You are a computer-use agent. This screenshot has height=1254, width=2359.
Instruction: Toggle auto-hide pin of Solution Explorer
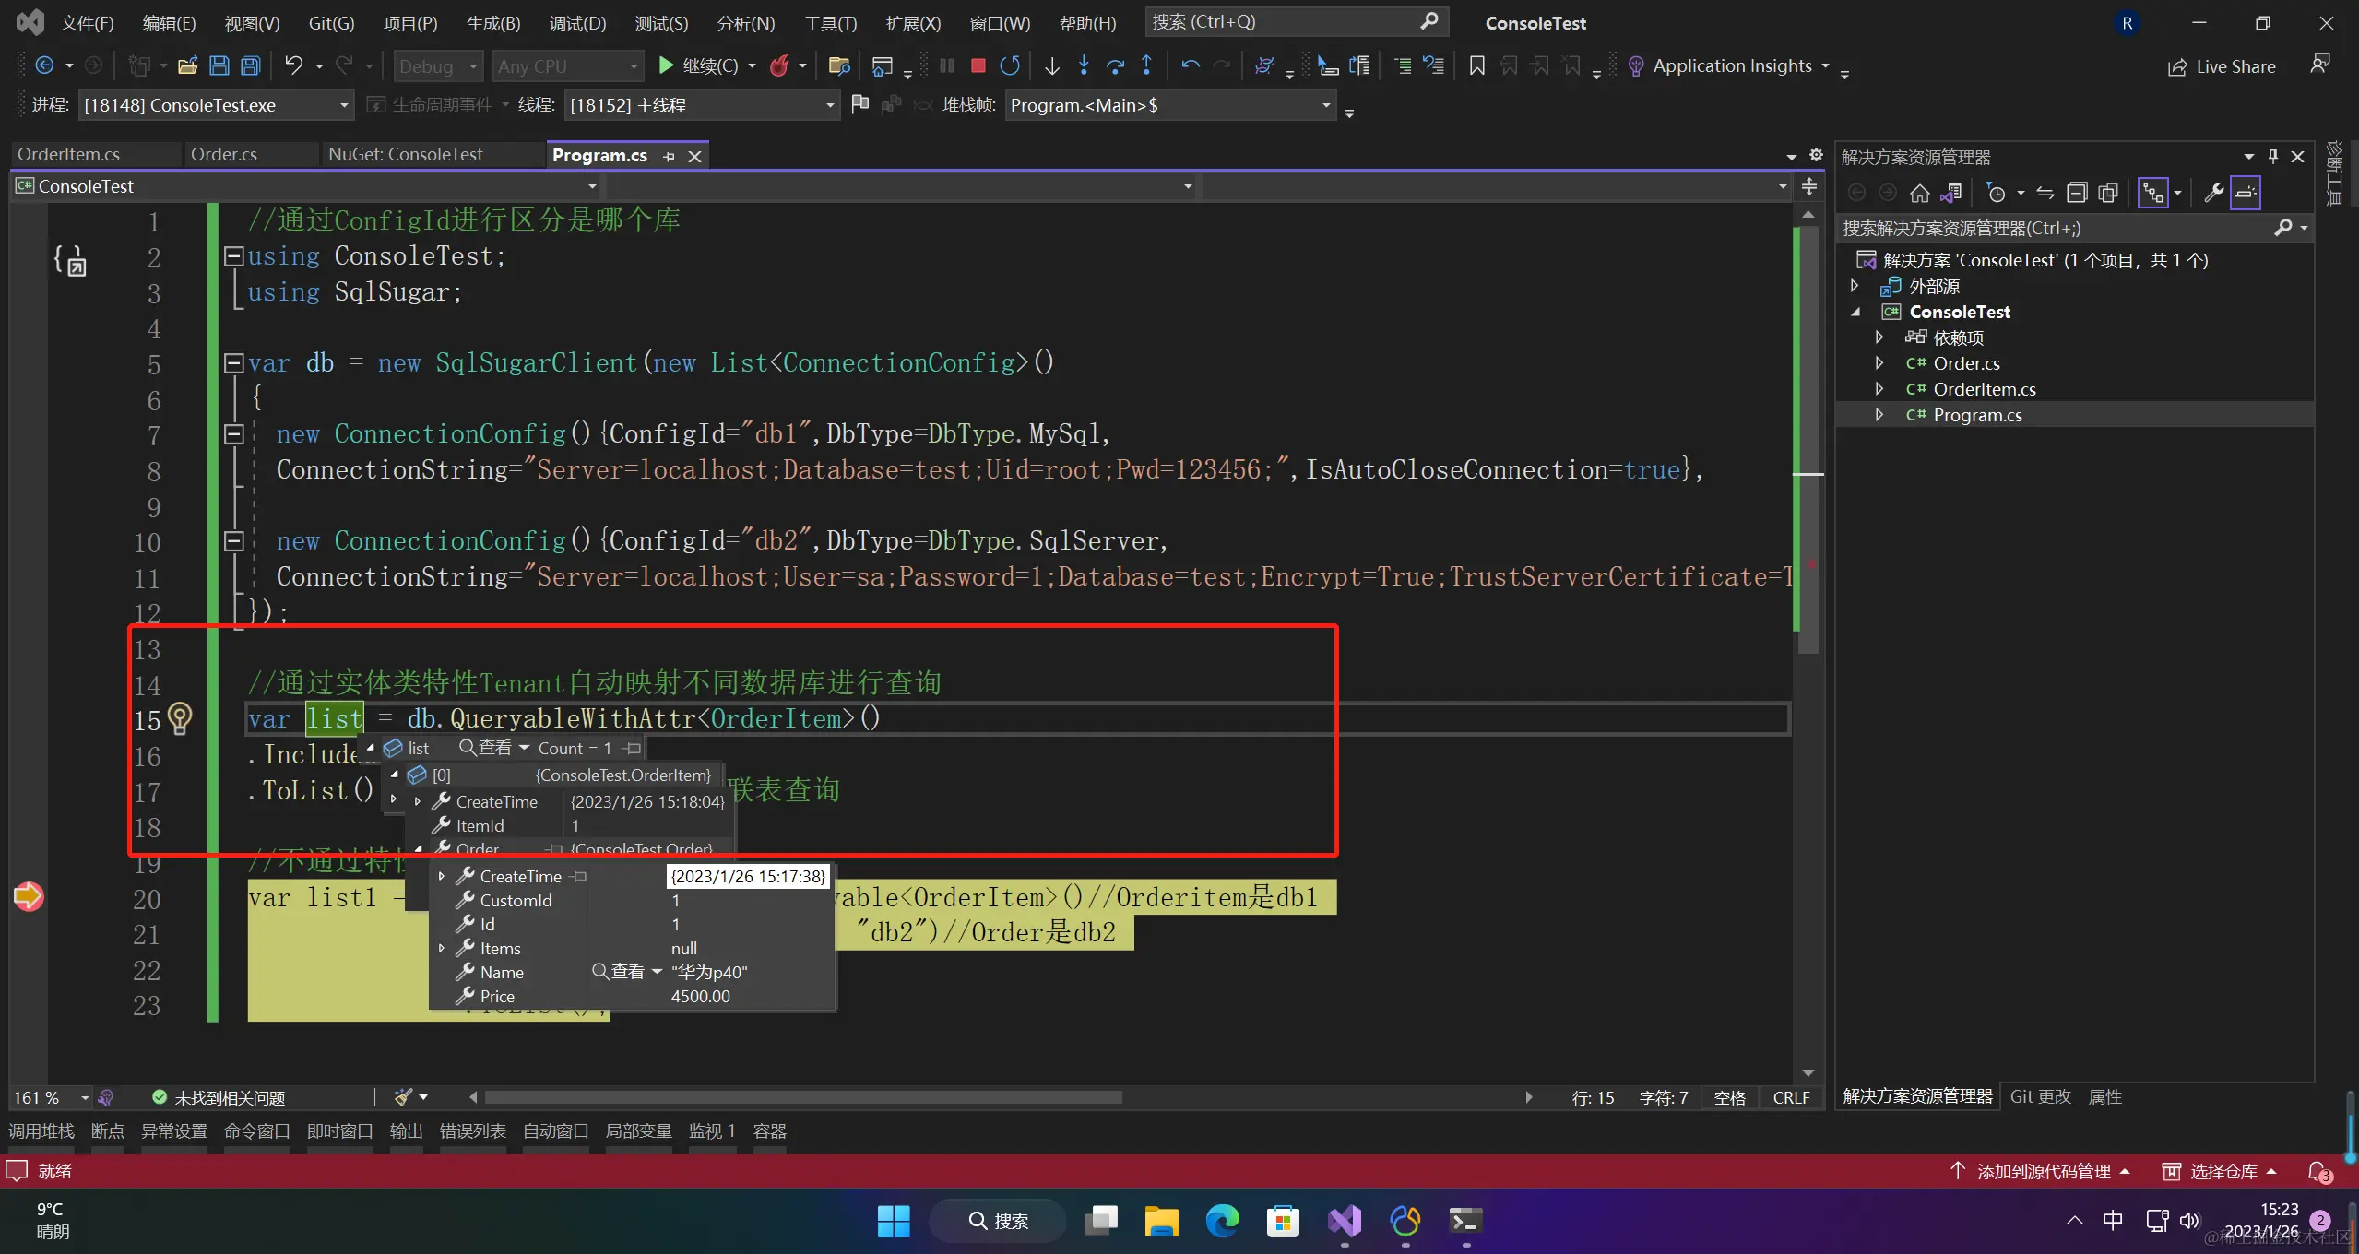pyautogui.click(x=2272, y=156)
